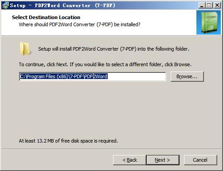Click empty space after path in folder field
223x171 pixels.
(136, 76)
